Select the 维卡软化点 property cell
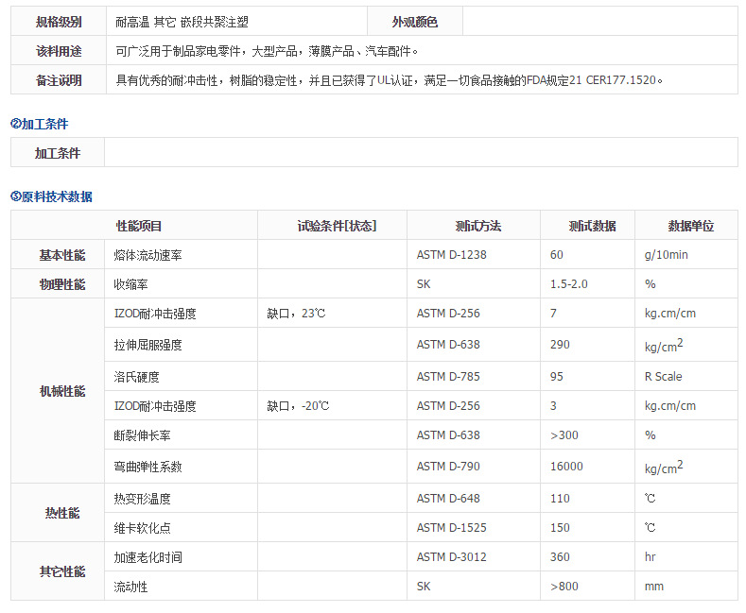The width and height of the screenshot is (746, 613). point(182,527)
